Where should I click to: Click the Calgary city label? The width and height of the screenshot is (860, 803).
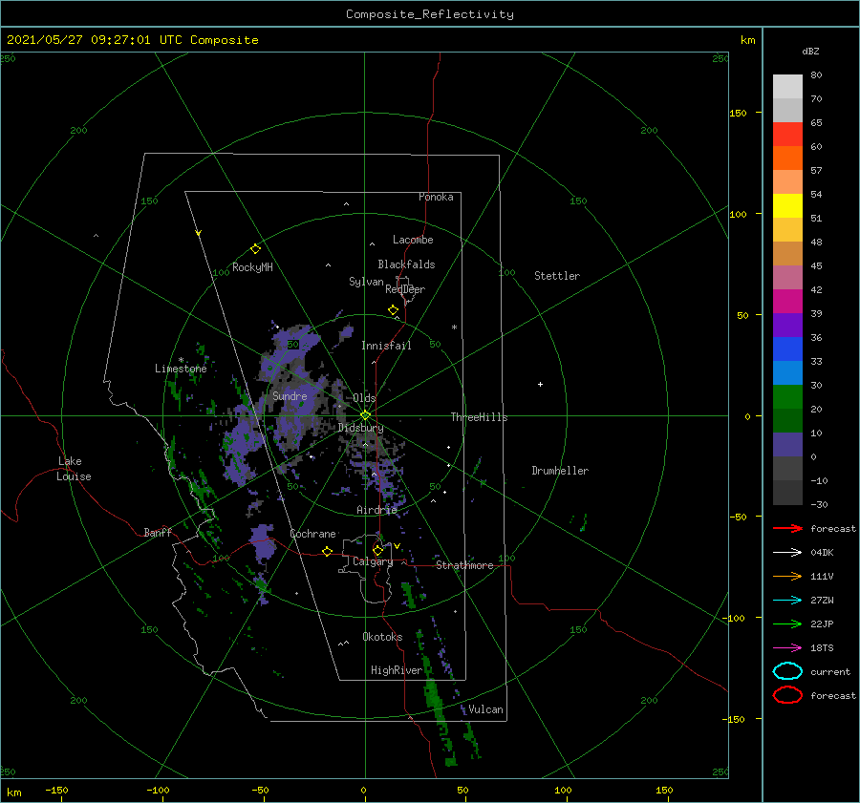tap(373, 561)
